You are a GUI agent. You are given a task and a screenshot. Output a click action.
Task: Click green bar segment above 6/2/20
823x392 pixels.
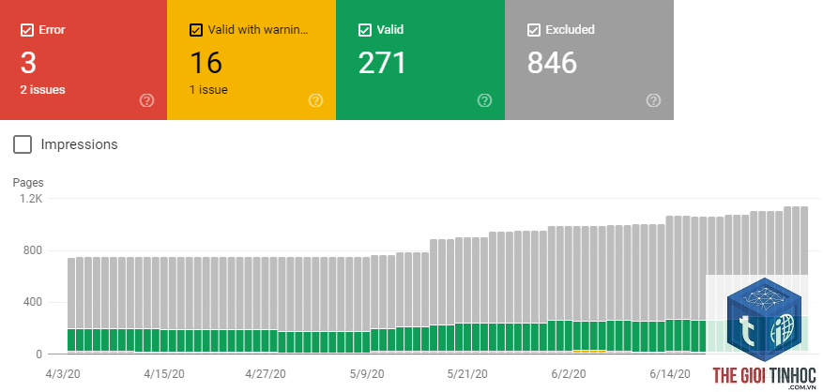tap(568, 336)
